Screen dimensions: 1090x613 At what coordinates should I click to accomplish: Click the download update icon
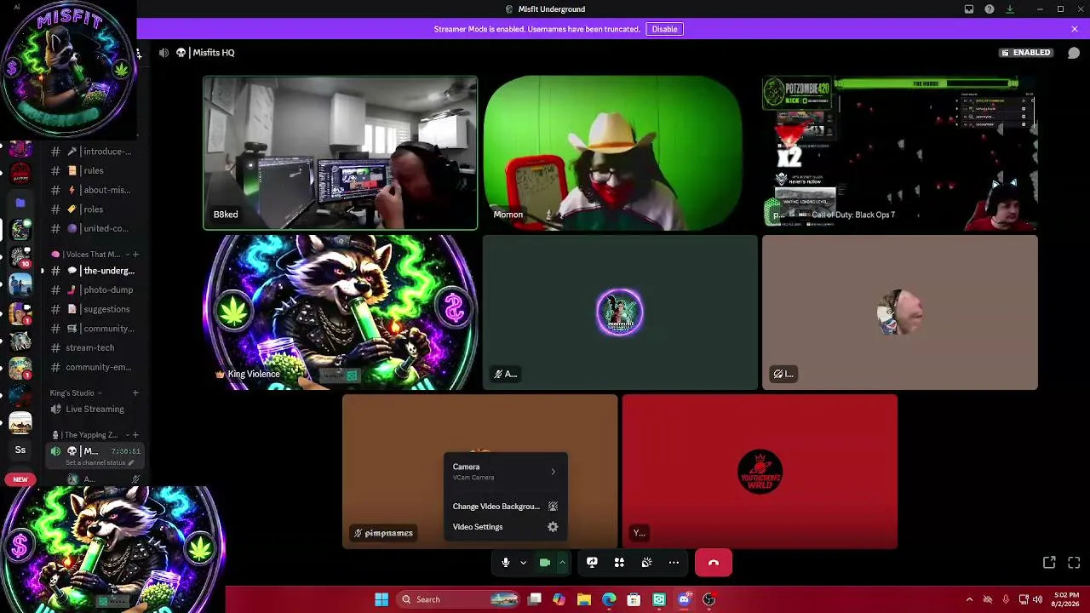click(x=1010, y=9)
